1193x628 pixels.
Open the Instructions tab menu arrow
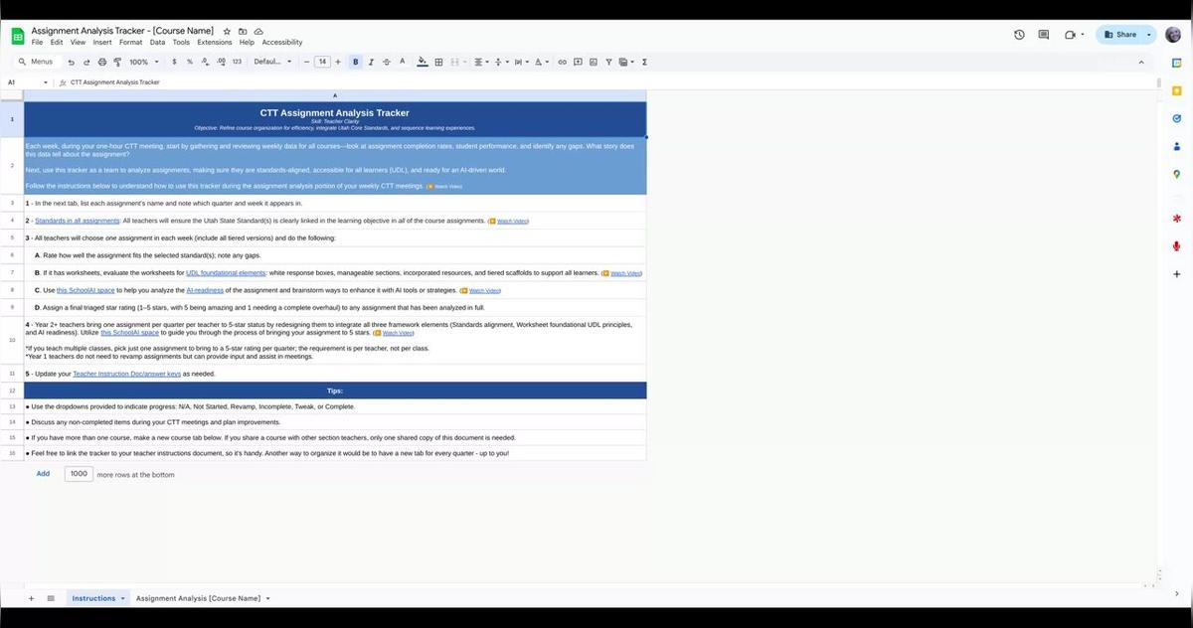123,598
